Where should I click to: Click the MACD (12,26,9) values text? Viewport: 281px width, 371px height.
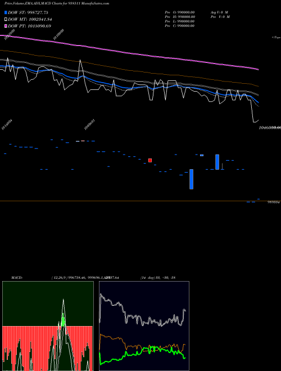(85, 278)
